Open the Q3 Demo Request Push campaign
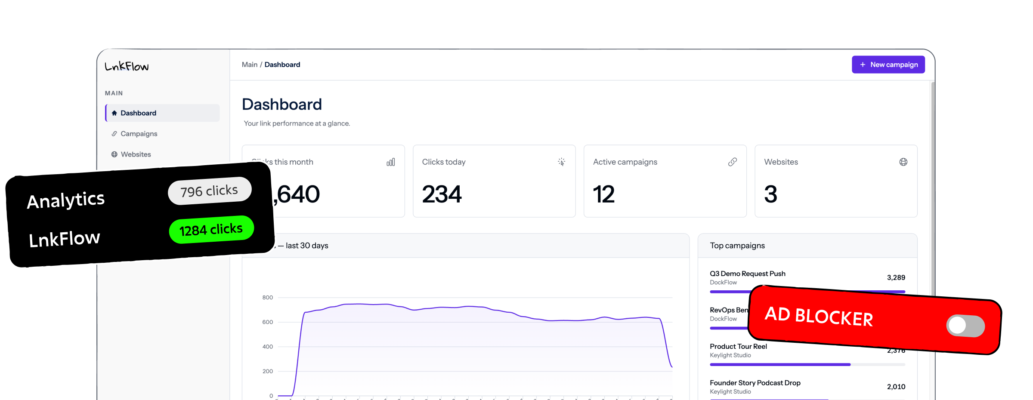1033x400 pixels. coord(748,274)
